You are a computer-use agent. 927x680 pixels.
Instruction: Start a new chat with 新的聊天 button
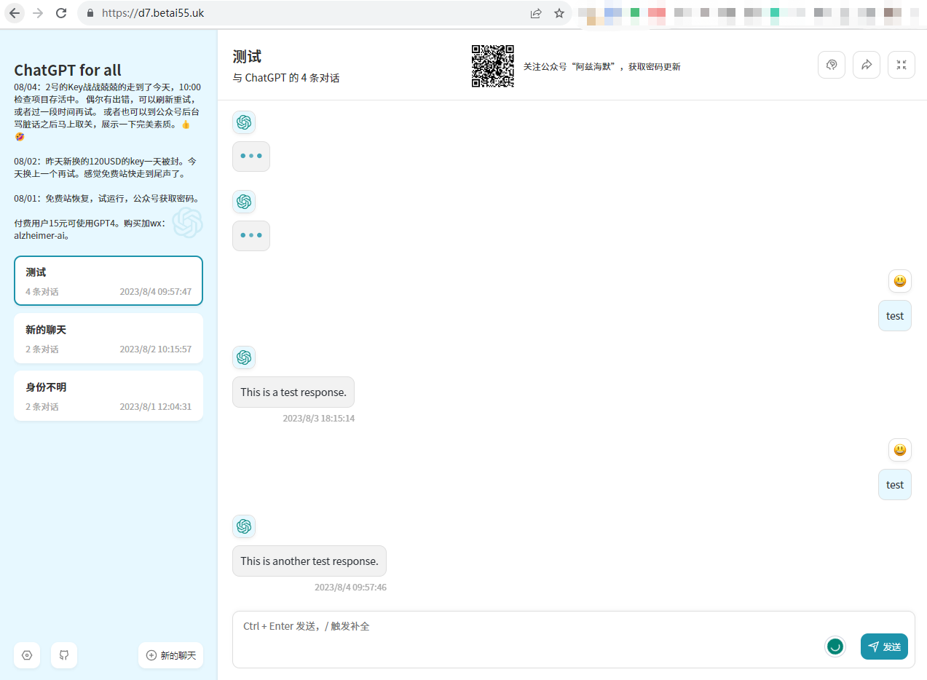(171, 655)
